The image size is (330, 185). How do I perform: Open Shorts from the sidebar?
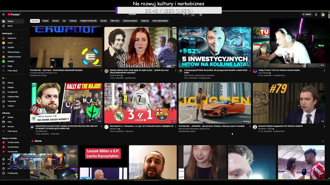point(12,26)
